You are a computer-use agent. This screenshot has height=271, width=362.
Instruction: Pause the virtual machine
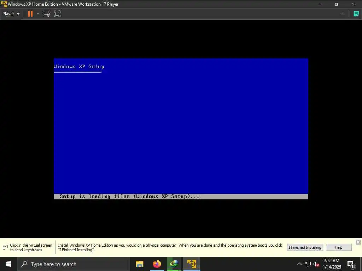pos(30,14)
